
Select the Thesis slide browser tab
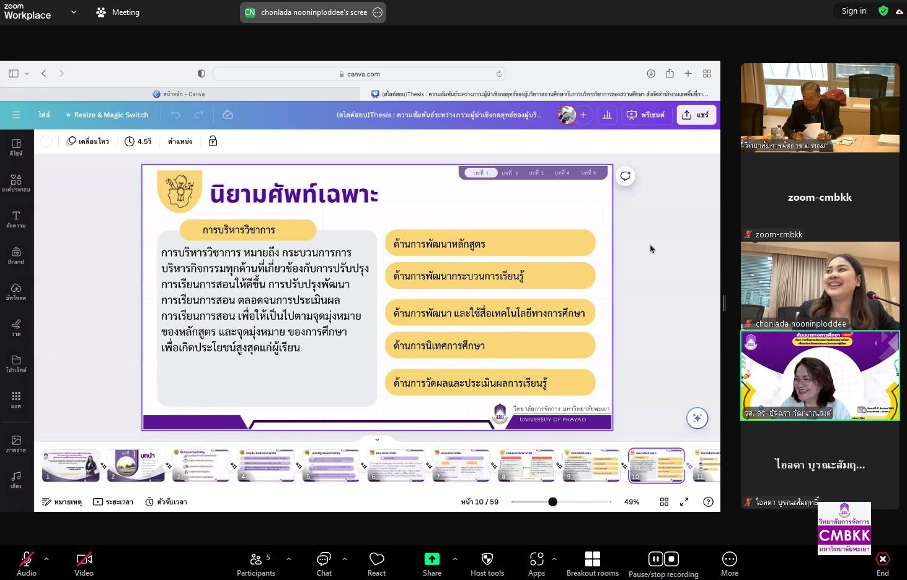coord(539,94)
